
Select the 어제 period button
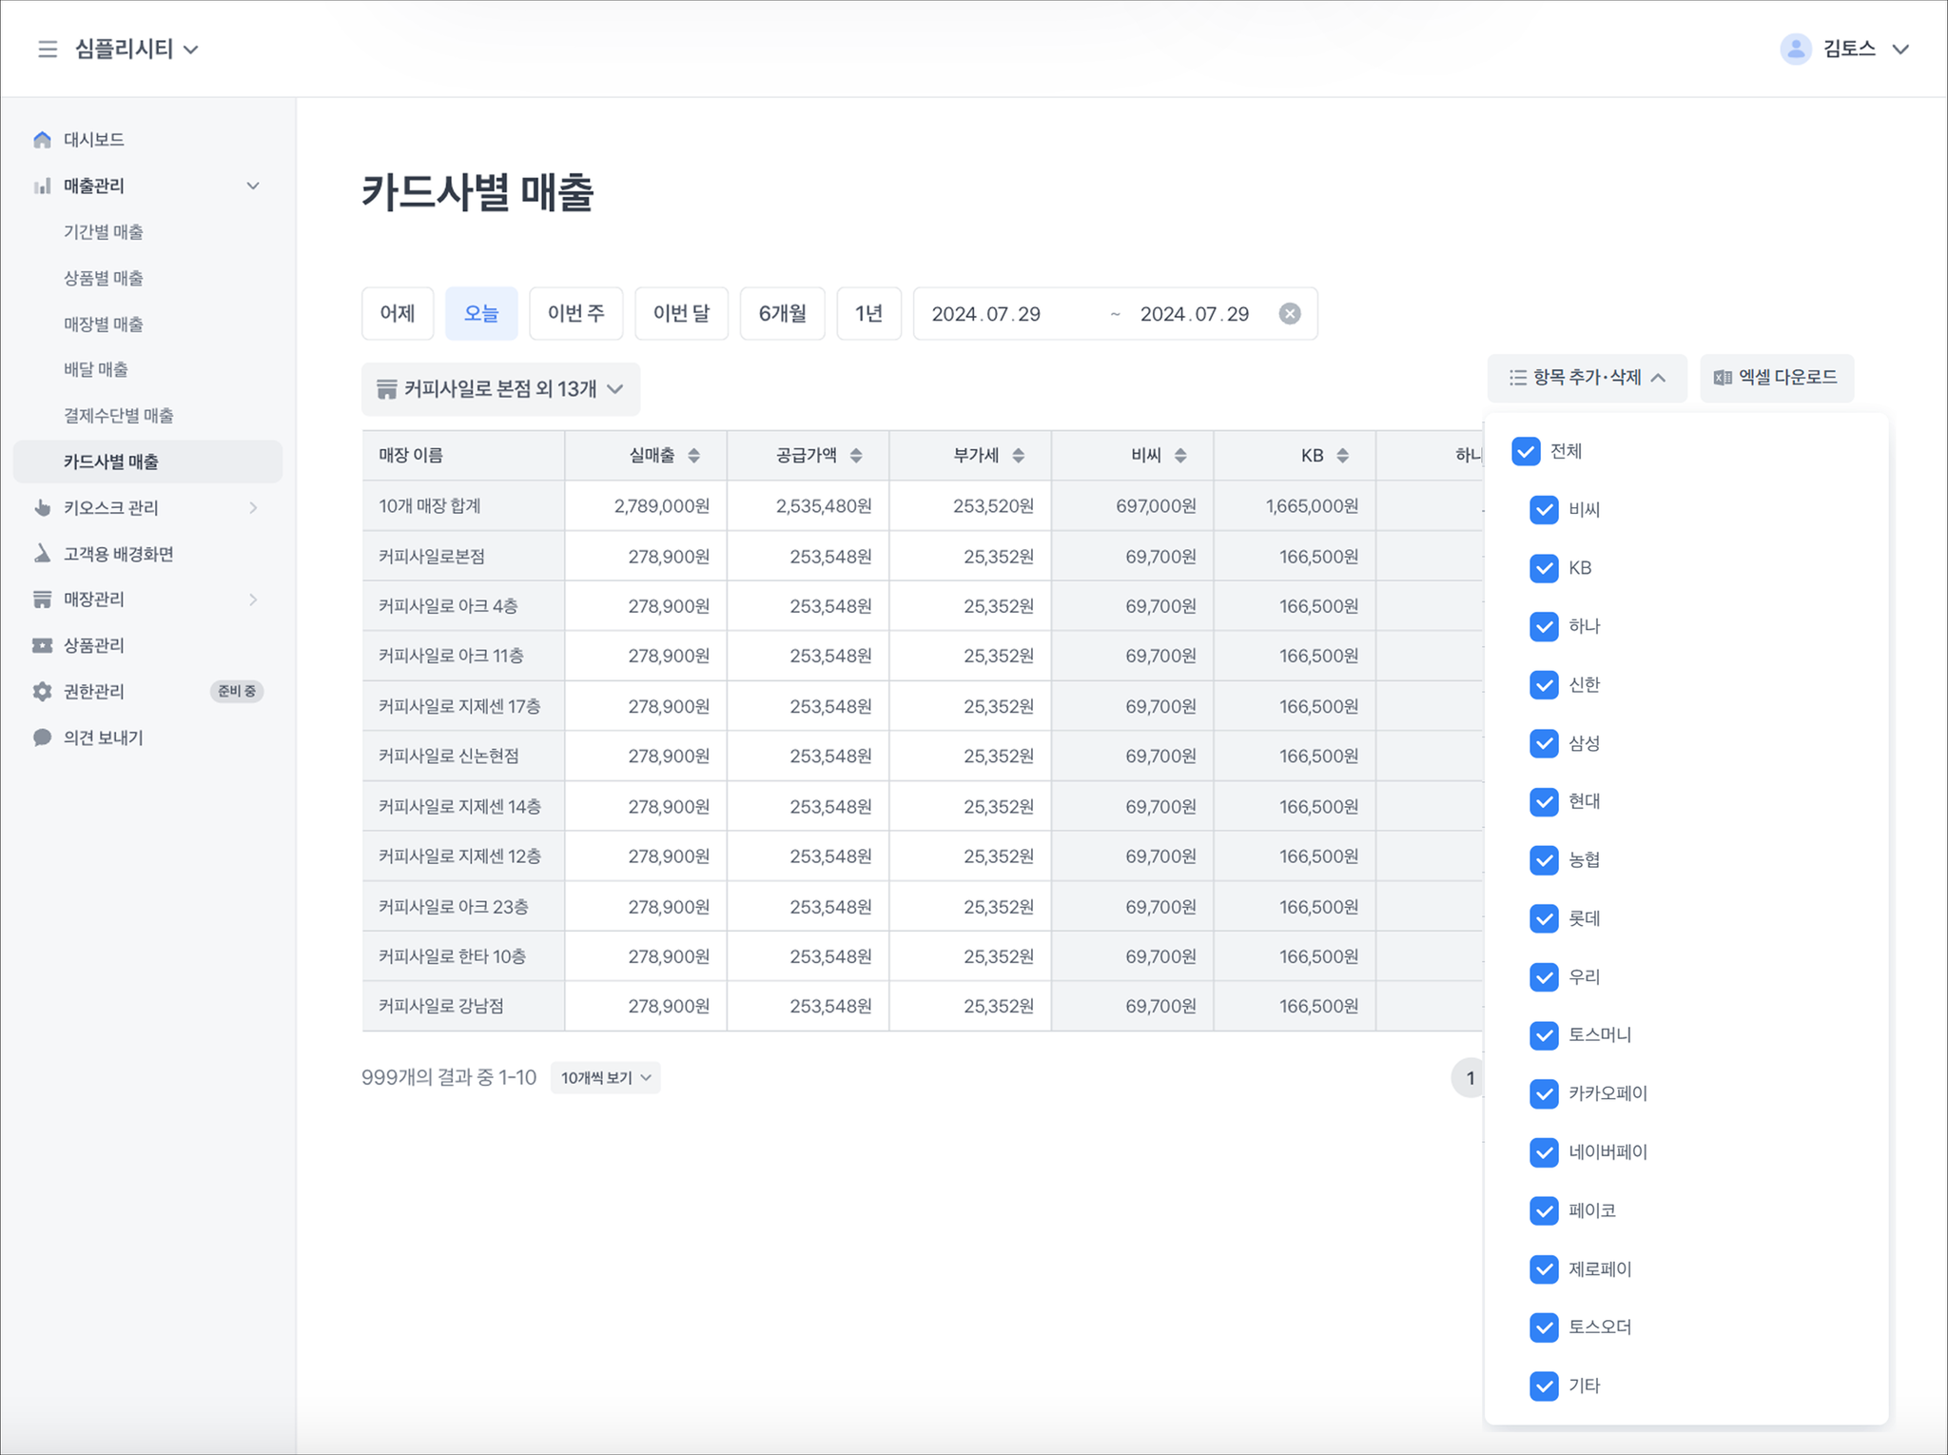pos(398,313)
